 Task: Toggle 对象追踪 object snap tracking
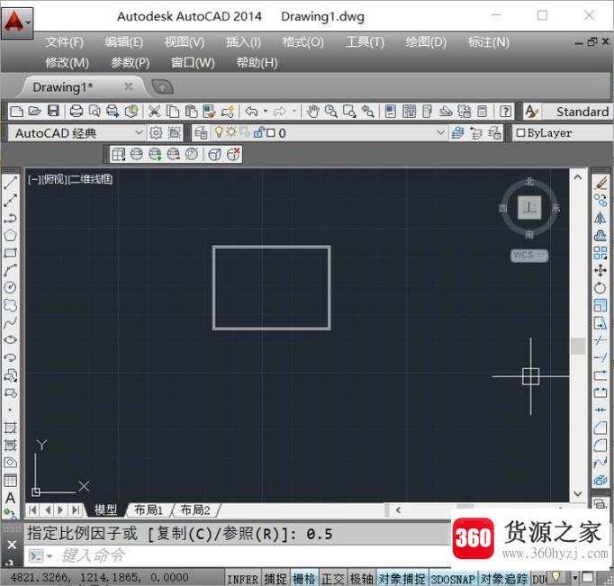tap(504, 579)
